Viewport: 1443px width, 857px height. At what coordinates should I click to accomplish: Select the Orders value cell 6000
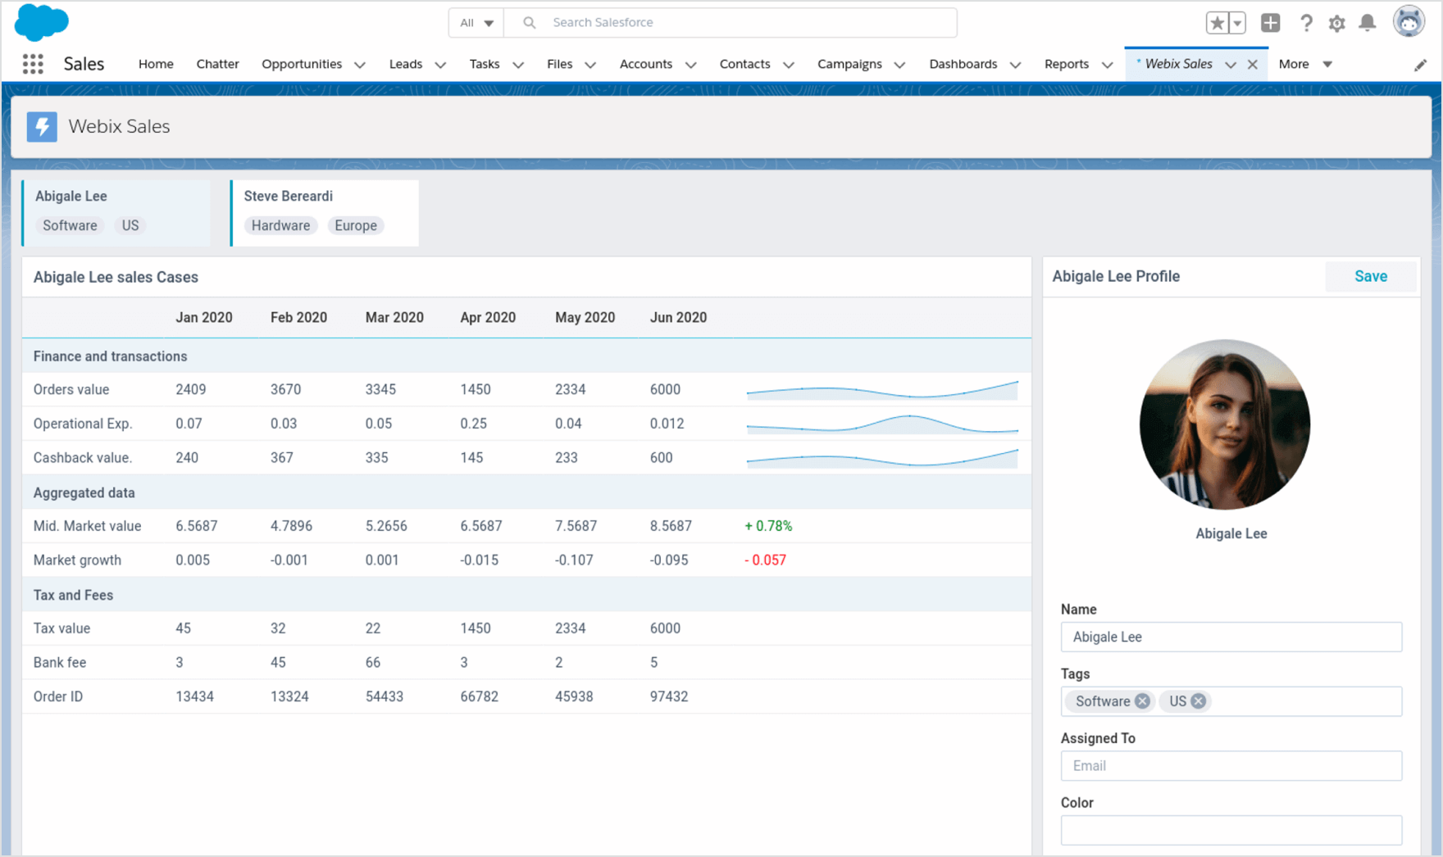[x=665, y=389]
